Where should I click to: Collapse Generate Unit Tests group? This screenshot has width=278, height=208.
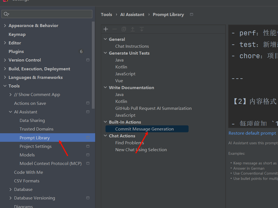point(105,53)
